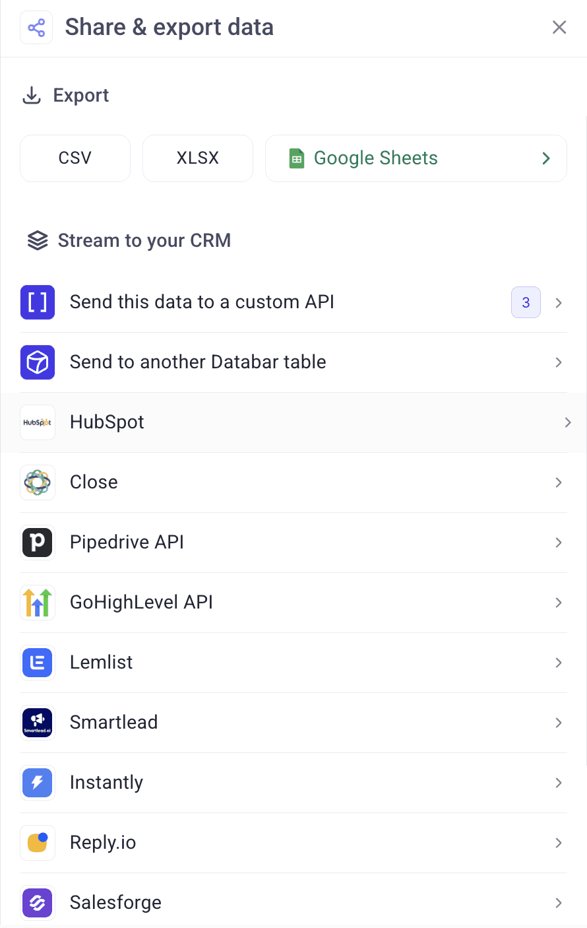Viewport: 587px width, 928px height.
Task: Close the Share & export dialog
Action: tap(559, 27)
